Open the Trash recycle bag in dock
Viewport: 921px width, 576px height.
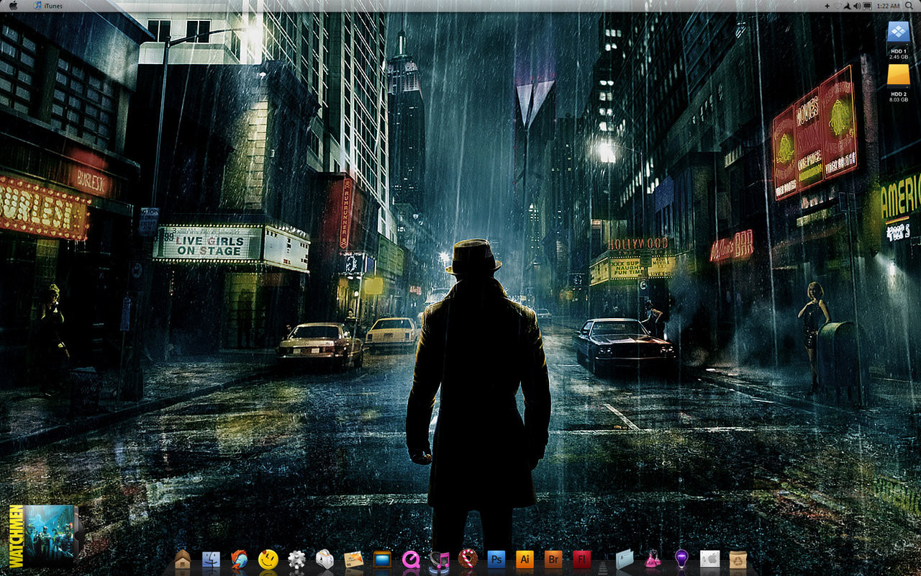(x=738, y=559)
